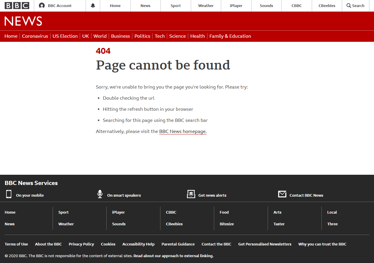The height and width of the screenshot is (263, 374).
Task: Click footer CBBC link
Action: 171,212
